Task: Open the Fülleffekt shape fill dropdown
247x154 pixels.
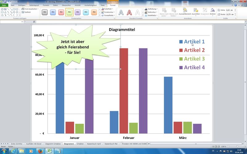Action: (x=107, y=9)
